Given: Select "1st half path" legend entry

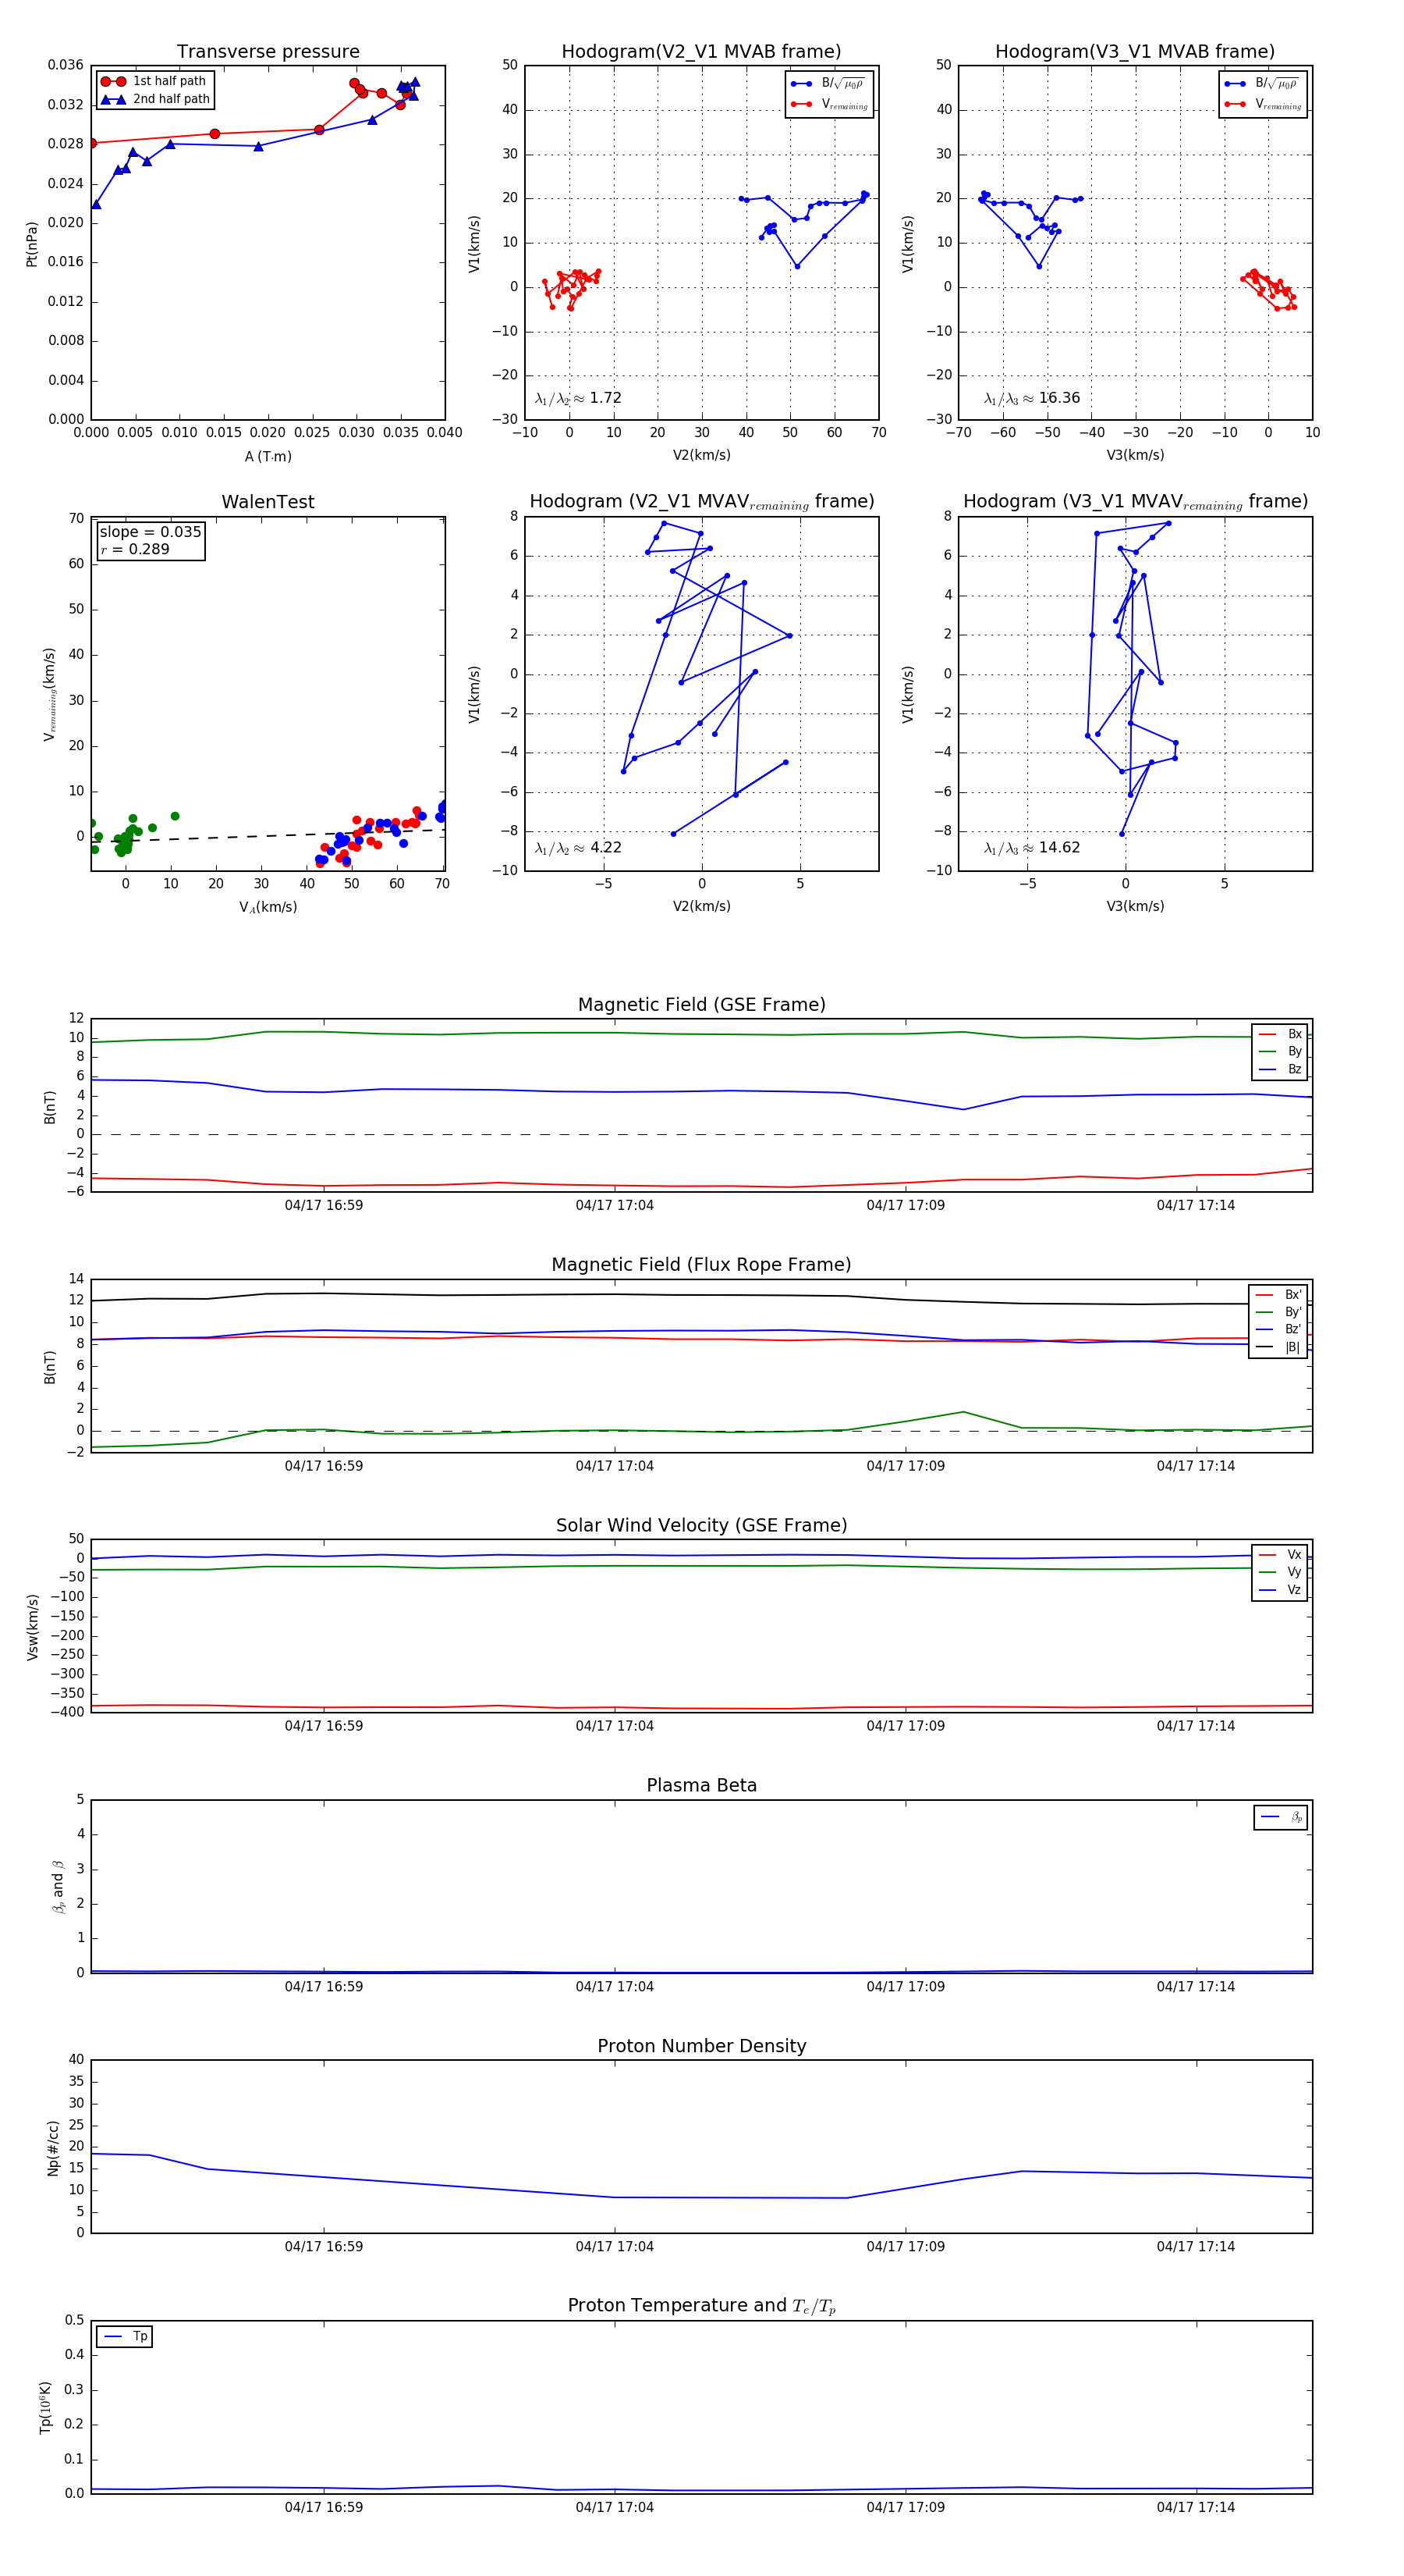Looking at the screenshot, I should (154, 81).
